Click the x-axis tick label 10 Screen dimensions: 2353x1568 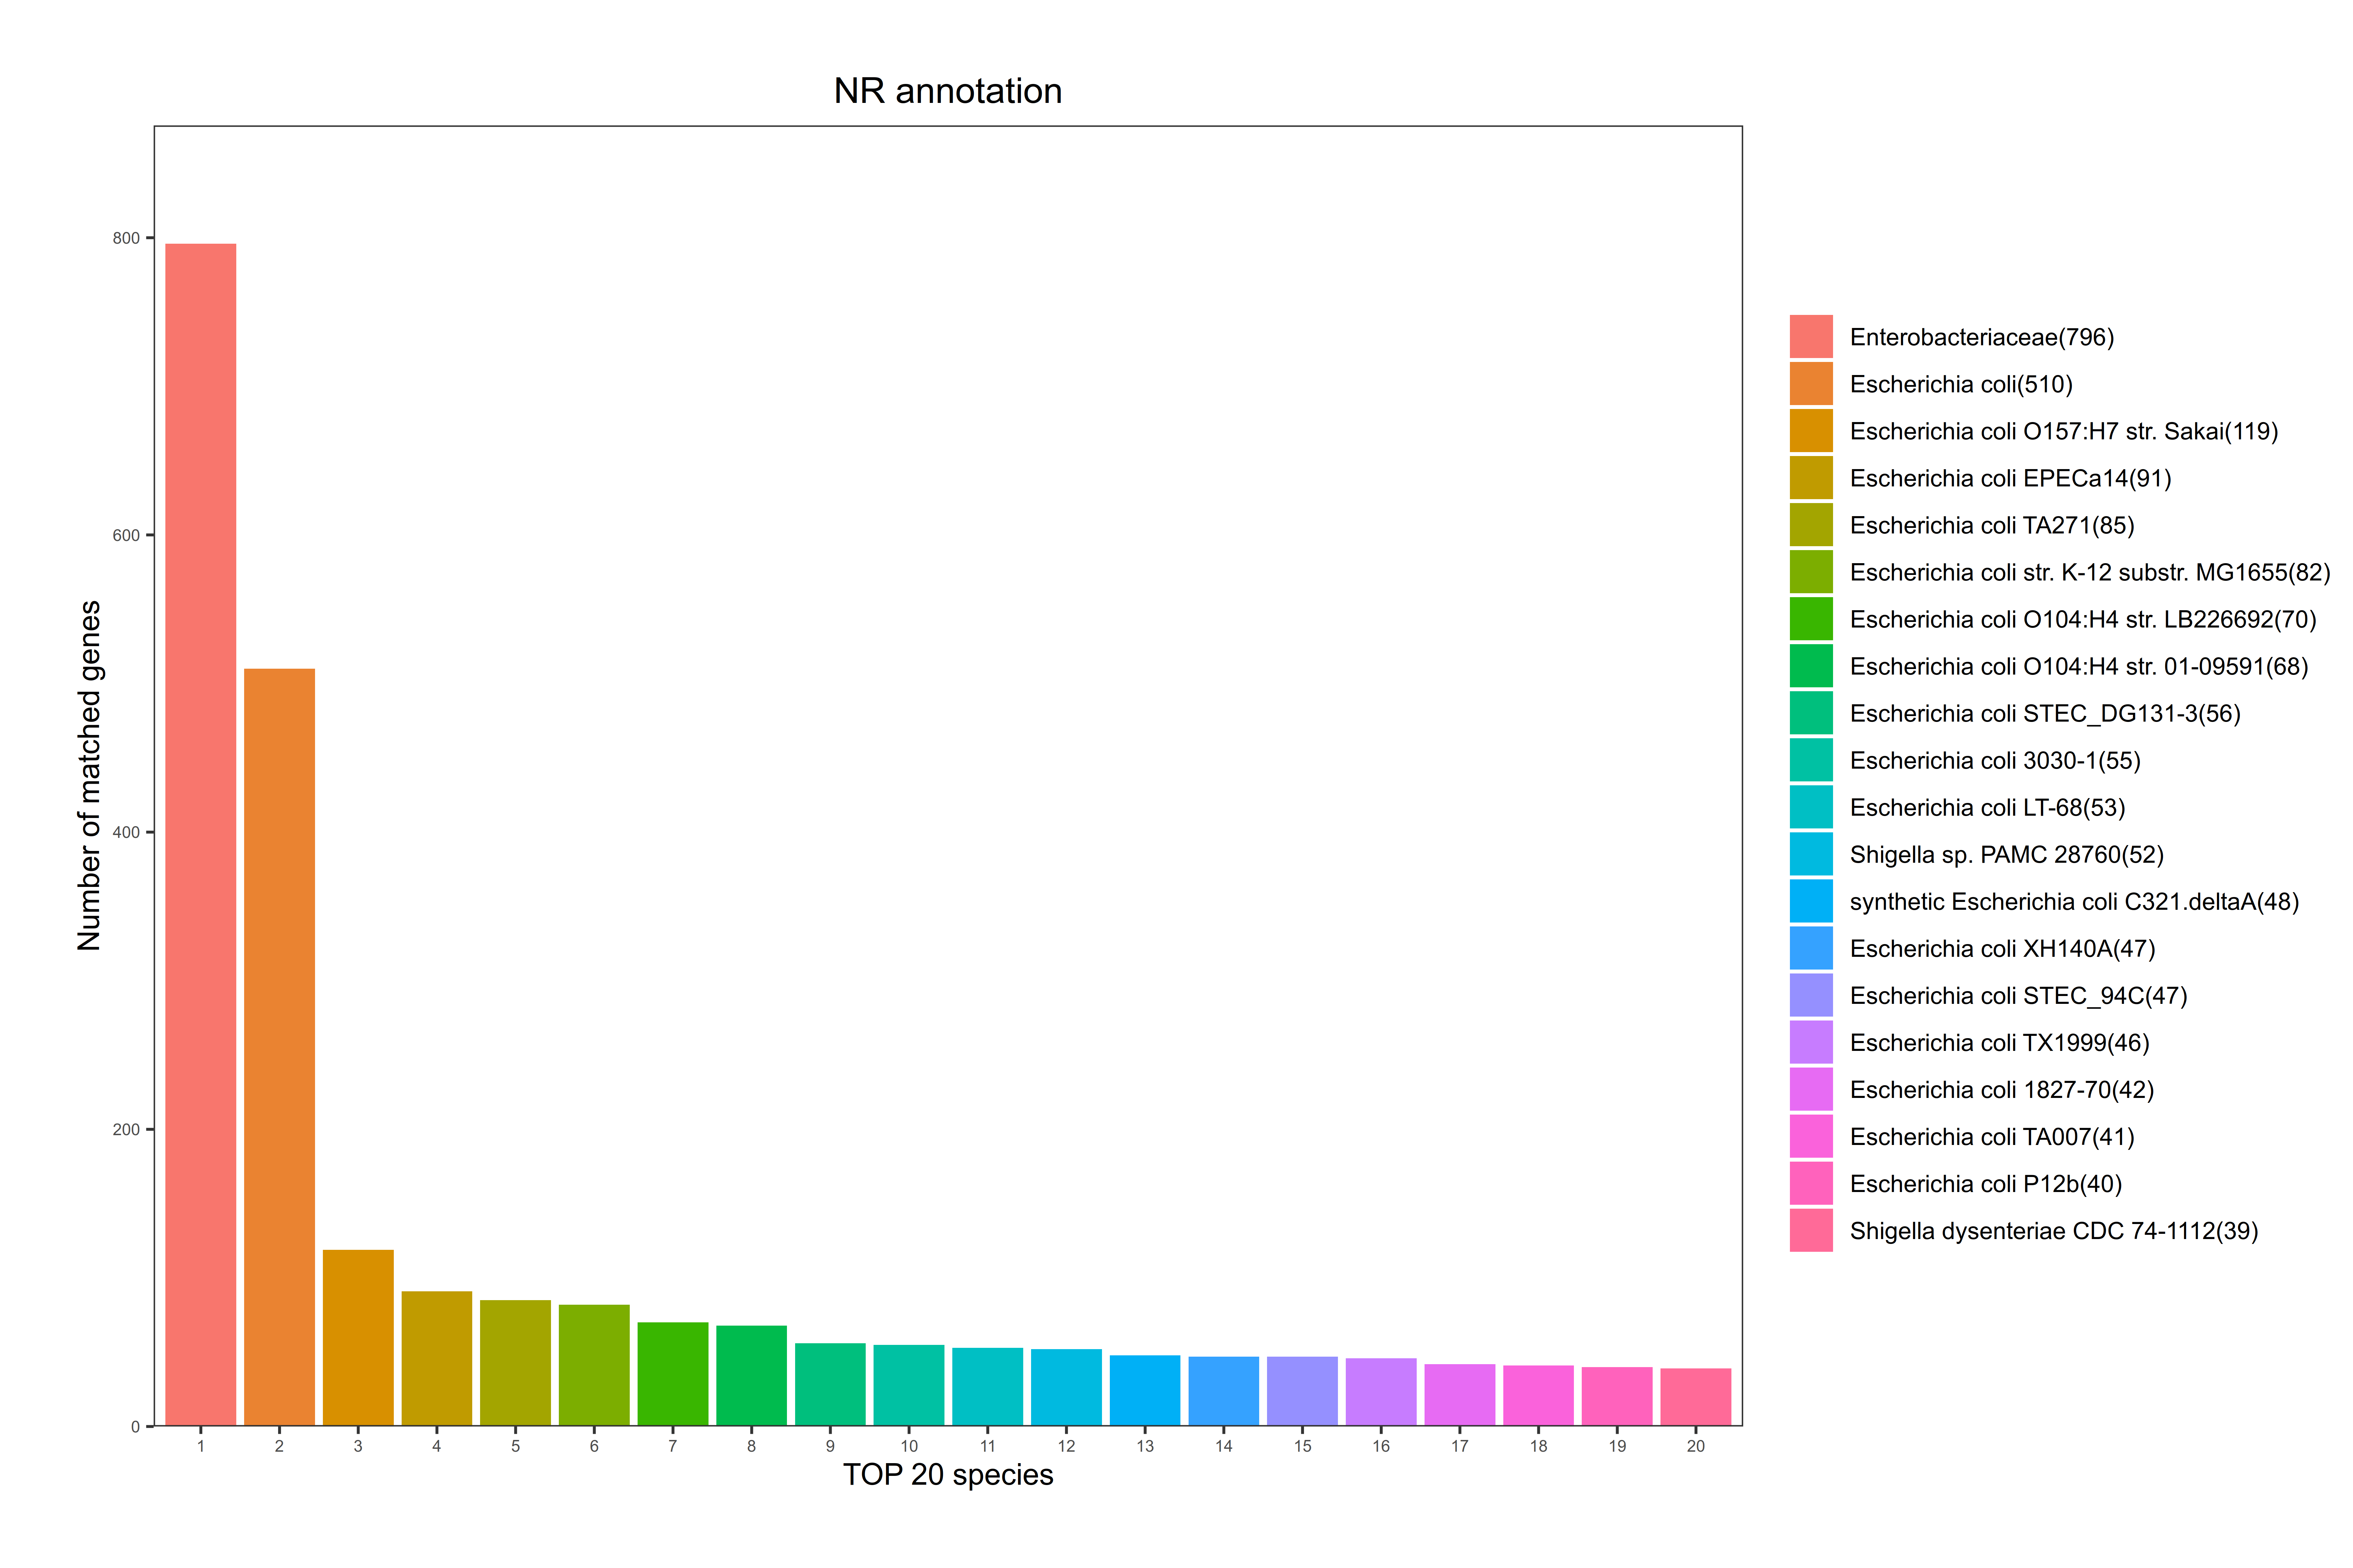pyautogui.click(x=909, y=1446)
